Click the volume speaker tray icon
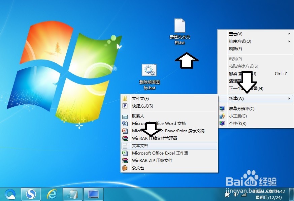Viewport: 294px width, 201px height. (236, 195)
